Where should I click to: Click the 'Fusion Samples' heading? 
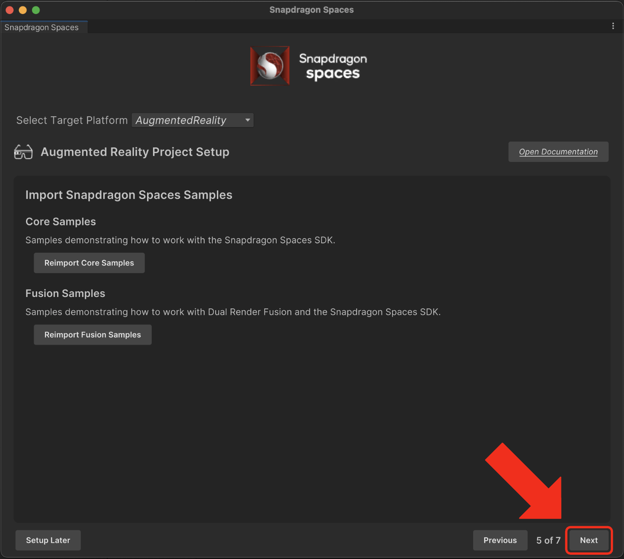coord(65,294)
